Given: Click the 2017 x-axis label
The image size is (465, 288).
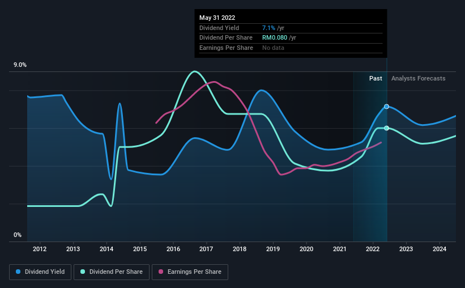Looking at the screenshot, I should (206, 249).
